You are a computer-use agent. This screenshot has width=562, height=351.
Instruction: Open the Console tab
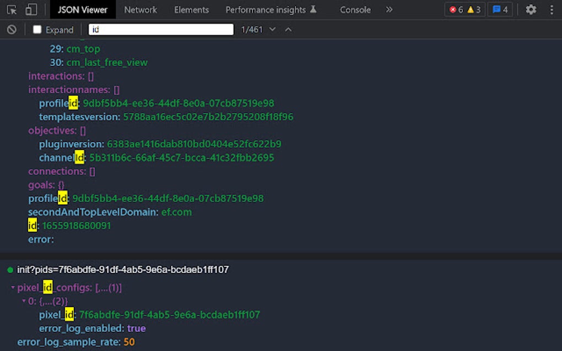point(355,10)
